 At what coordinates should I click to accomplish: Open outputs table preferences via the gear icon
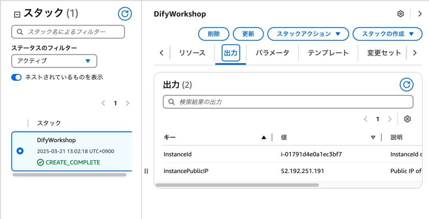(x=407, y=119)
